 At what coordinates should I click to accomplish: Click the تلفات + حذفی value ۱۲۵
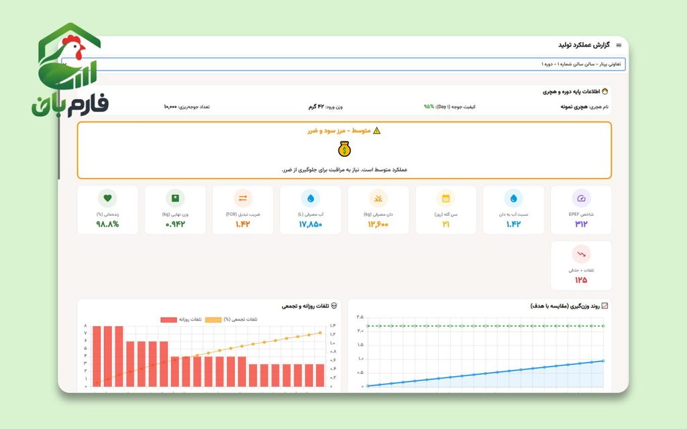(581, 280)
